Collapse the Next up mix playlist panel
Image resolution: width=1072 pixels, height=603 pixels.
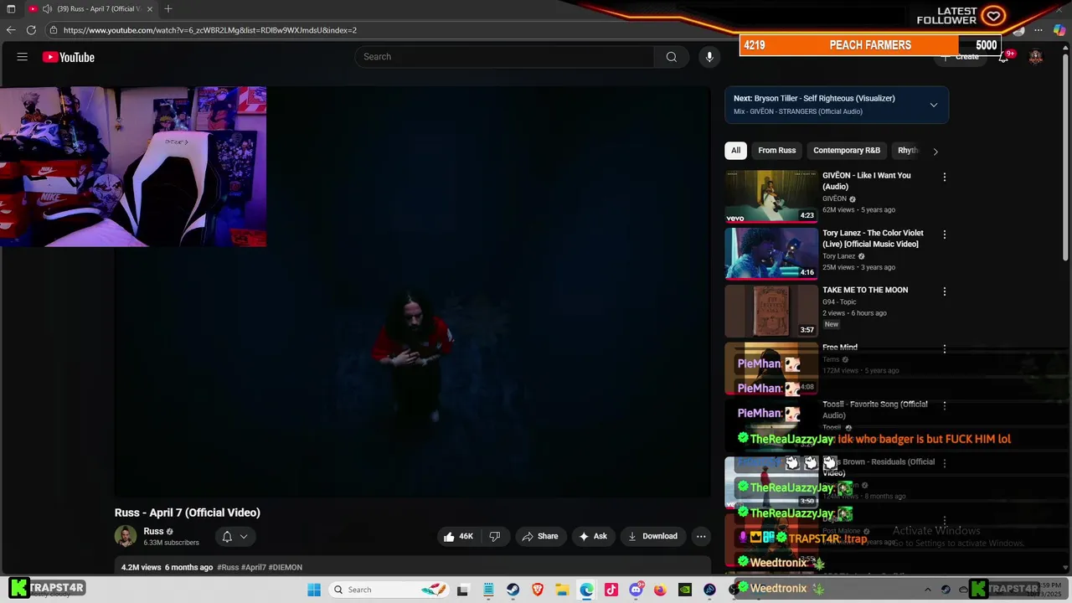pyautogui.click(x=934, y=105)
